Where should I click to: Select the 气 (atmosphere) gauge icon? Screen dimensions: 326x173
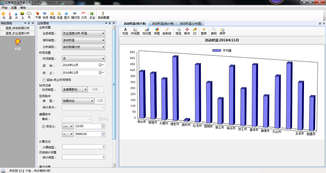pyautogui.click(x=29, y=15)
